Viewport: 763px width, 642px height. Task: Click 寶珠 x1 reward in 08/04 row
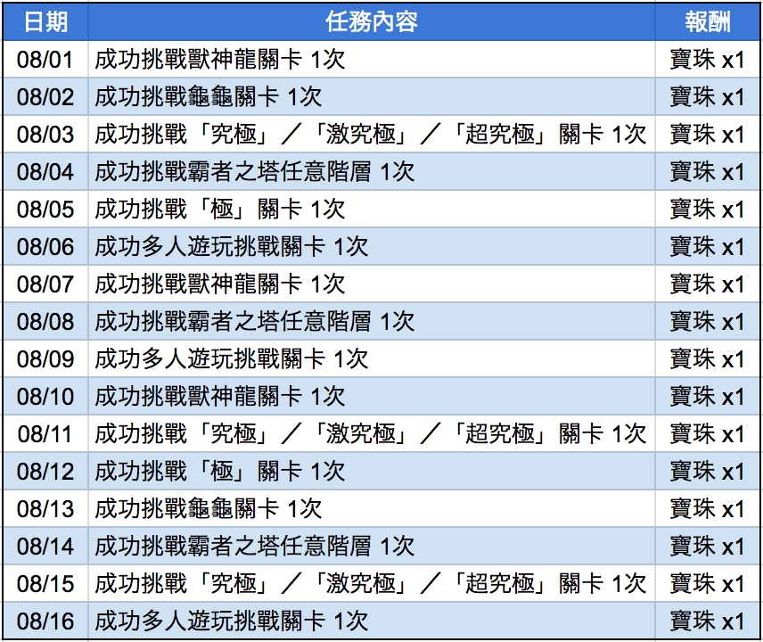click(x=707, y=172)
